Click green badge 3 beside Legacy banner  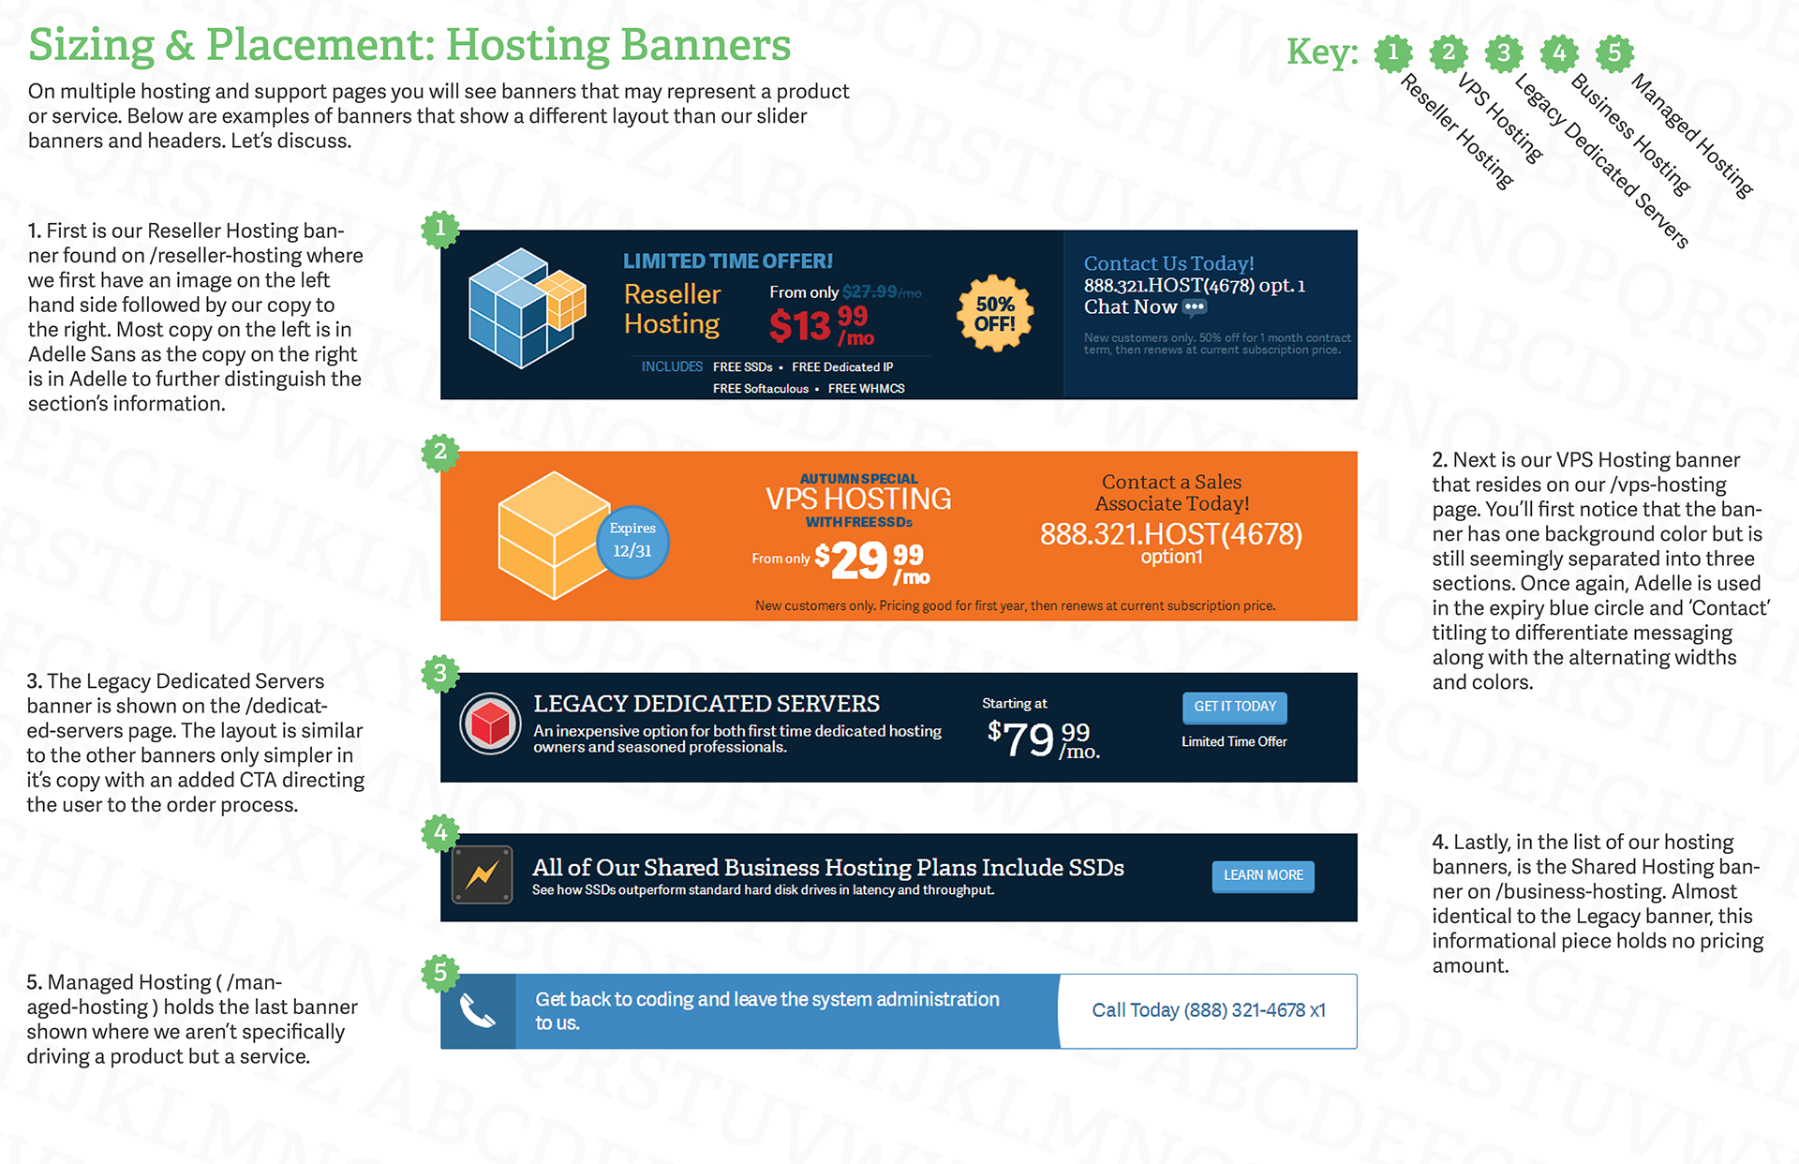(439, 673)
